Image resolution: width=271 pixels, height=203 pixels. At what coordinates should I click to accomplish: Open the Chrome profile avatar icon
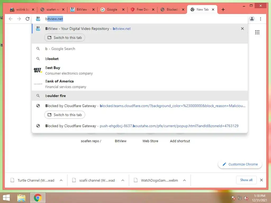(x=252, y=19)
